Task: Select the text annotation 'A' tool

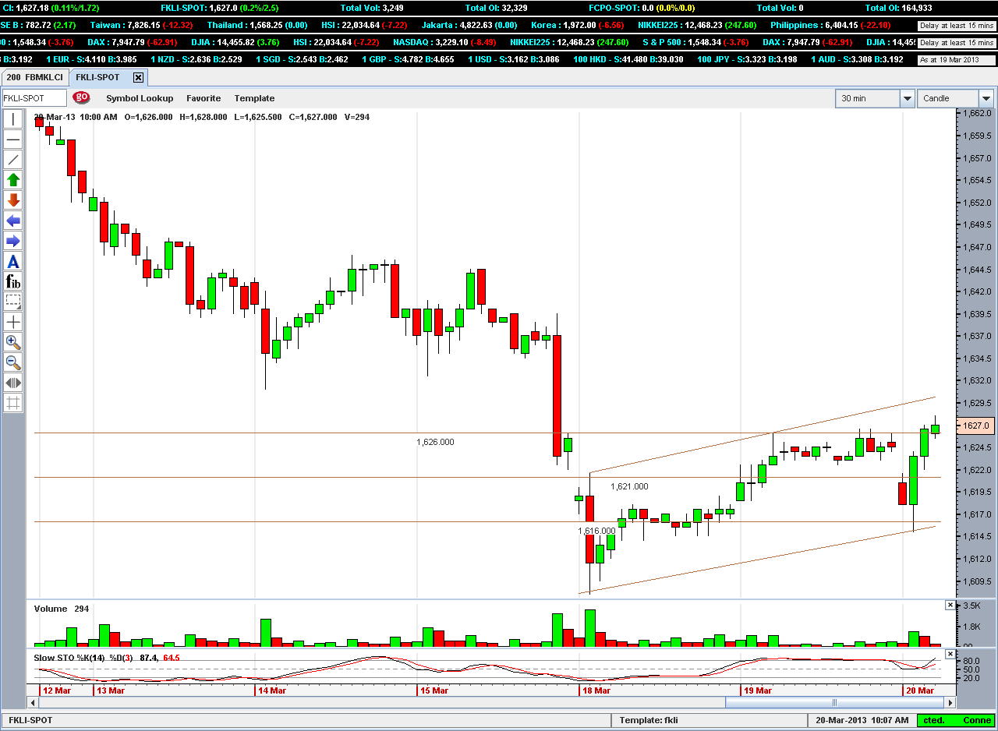Action: pos(13,261)
